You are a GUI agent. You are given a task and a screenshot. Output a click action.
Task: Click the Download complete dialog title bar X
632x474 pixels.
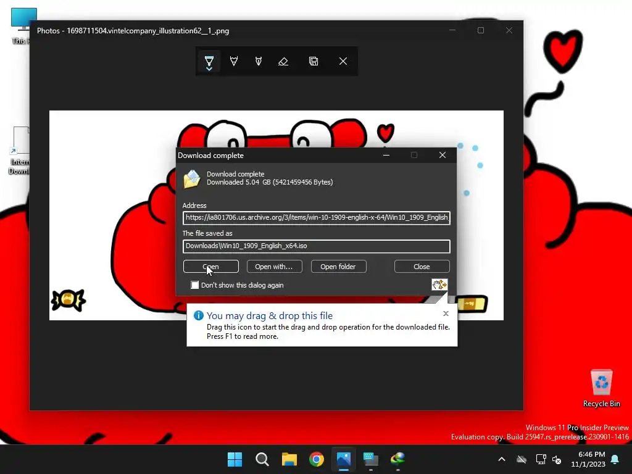tap(443, 155)
